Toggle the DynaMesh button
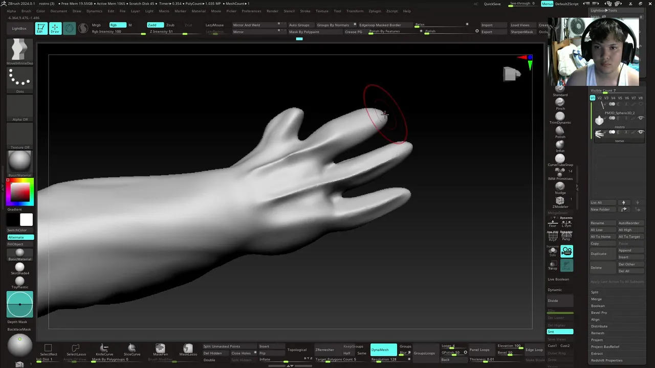 click(384, 350)
